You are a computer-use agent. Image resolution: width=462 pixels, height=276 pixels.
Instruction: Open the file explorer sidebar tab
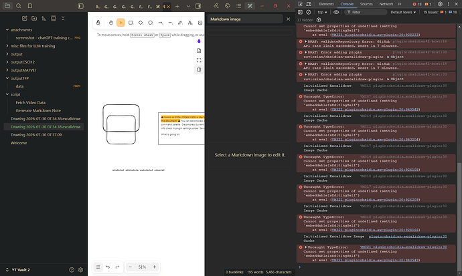[7, 6]
